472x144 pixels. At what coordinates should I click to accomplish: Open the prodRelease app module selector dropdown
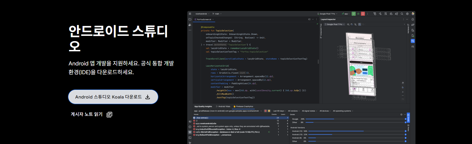[228, 111]
